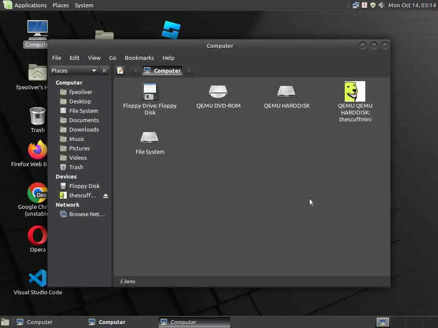Click the Firefox Web Browser desktop icon

click(x=38, y=150)
